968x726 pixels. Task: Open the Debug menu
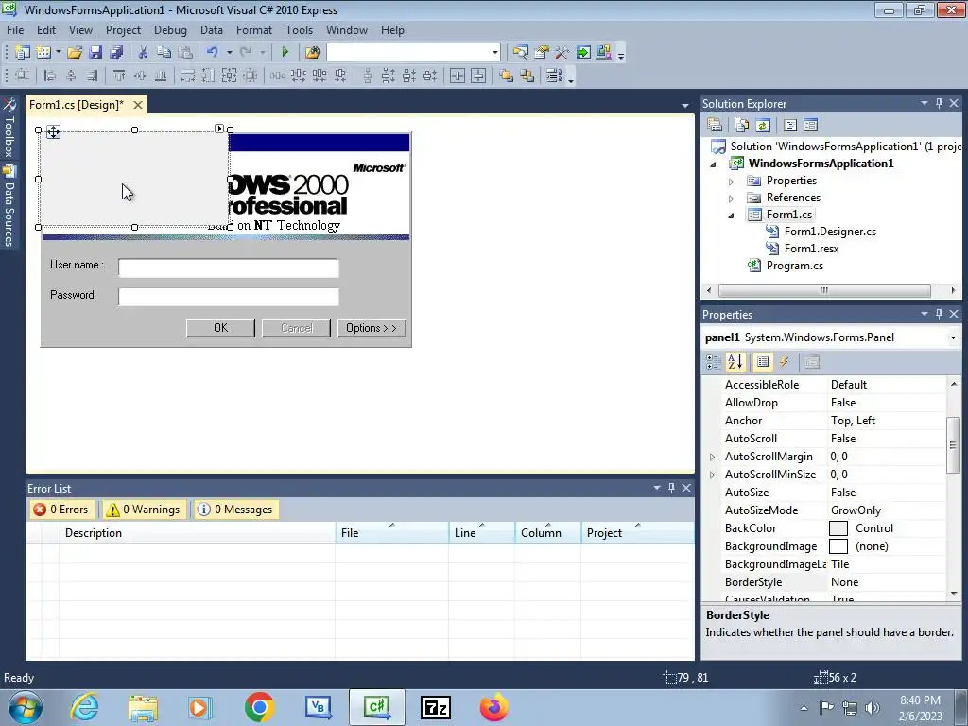tap(170, 30)
